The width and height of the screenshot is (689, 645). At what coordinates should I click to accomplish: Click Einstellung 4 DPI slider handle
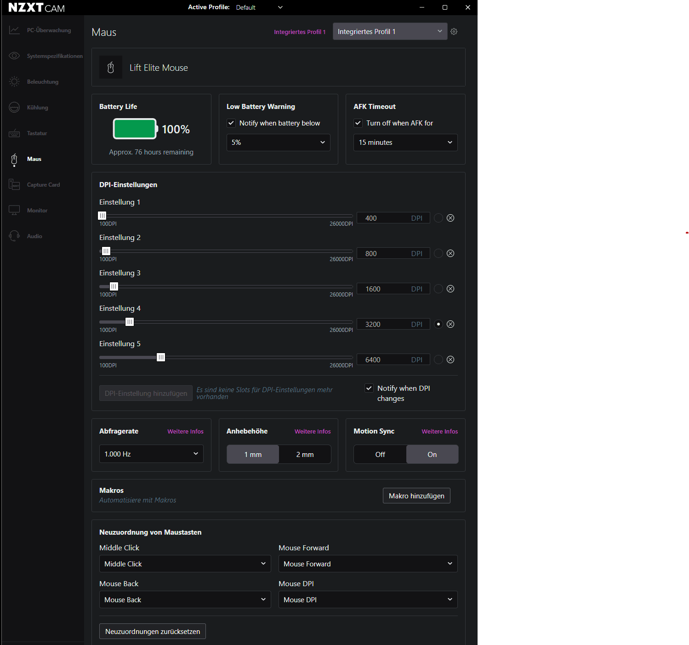click(130, 322)
